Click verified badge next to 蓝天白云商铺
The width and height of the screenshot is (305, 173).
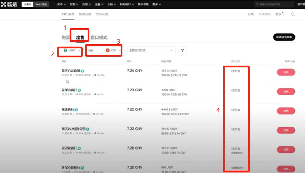coord(82,71)
